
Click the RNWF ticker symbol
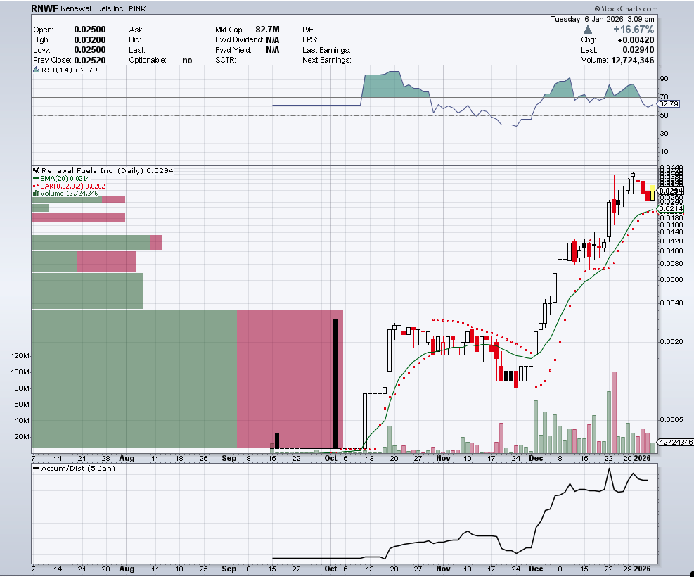[44, 8]
